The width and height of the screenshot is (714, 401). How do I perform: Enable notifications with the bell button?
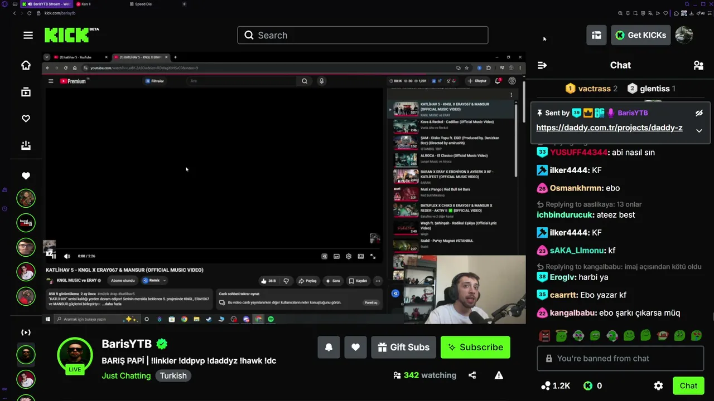(x=329, y=347)
